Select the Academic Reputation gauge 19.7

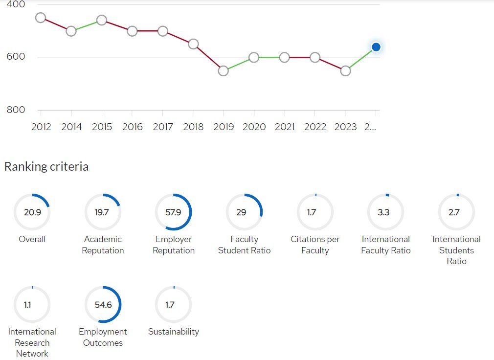[103, 212]
